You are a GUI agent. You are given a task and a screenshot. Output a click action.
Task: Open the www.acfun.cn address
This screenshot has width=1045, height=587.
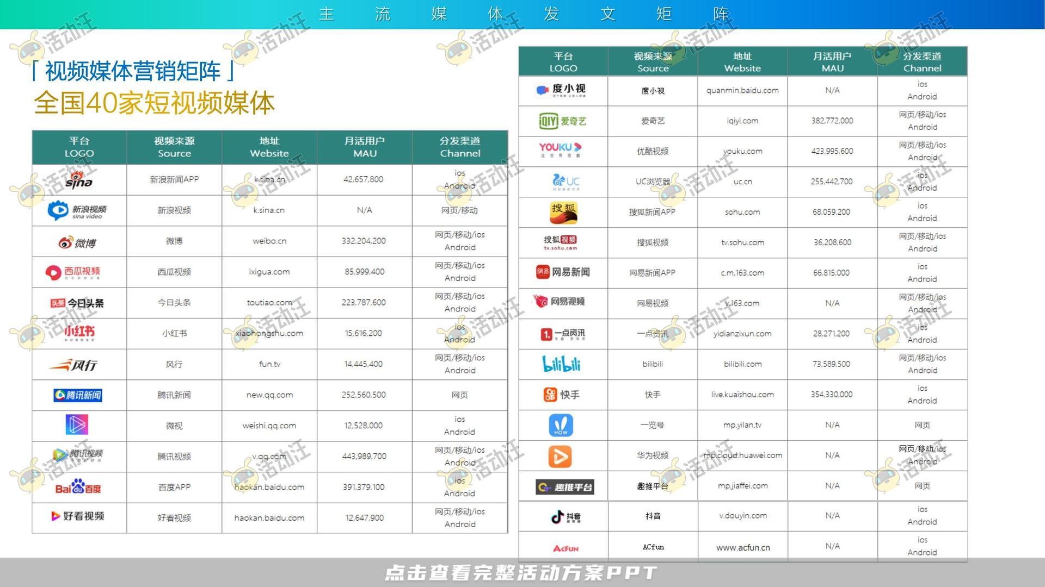coord(743,548)
